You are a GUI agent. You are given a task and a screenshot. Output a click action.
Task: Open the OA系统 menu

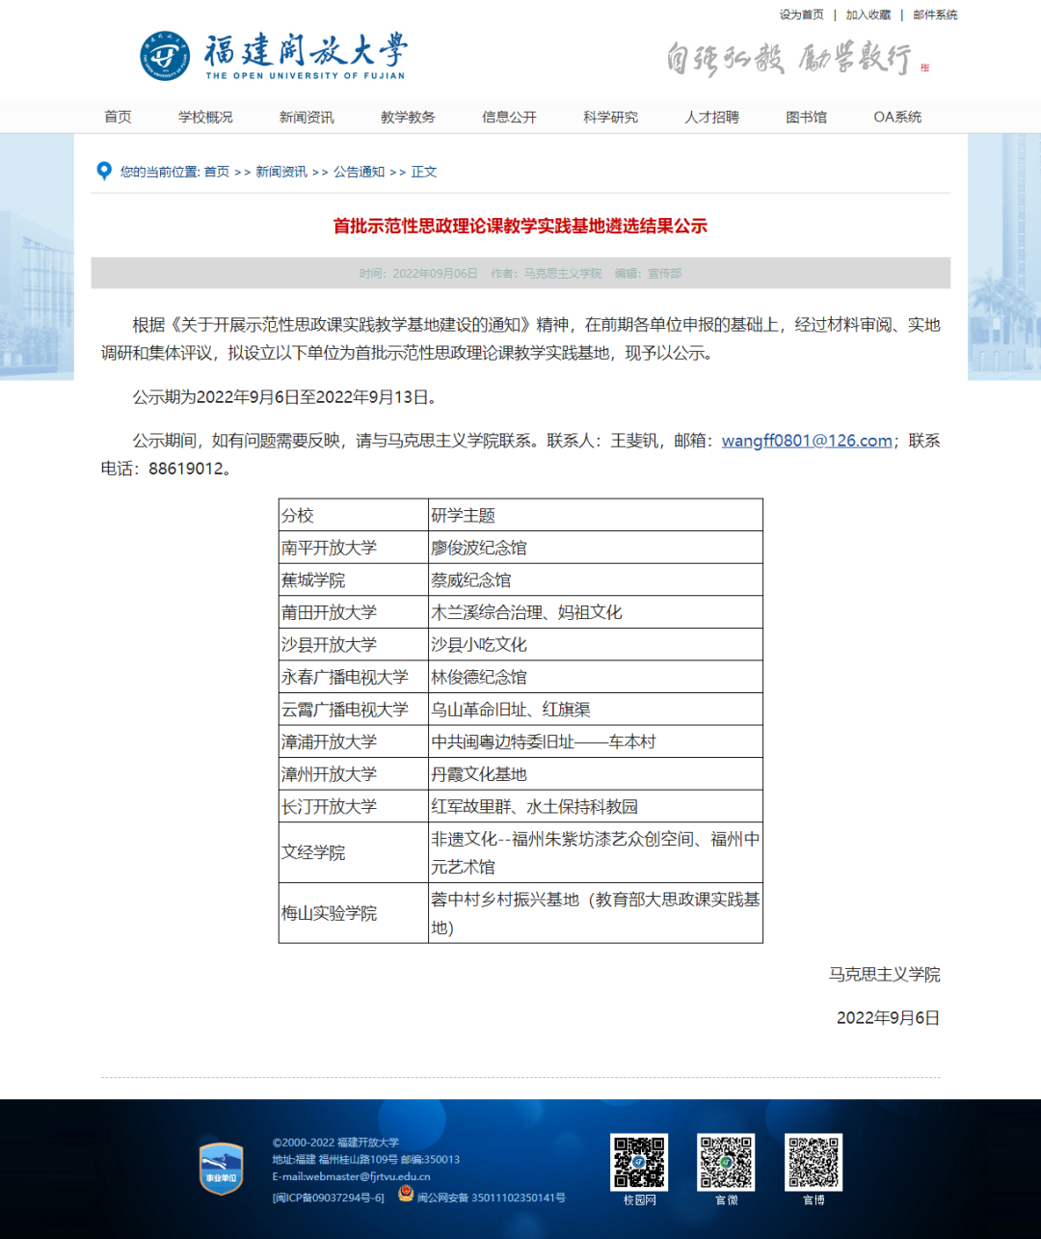pyautogui.click(x=897, y=117)
